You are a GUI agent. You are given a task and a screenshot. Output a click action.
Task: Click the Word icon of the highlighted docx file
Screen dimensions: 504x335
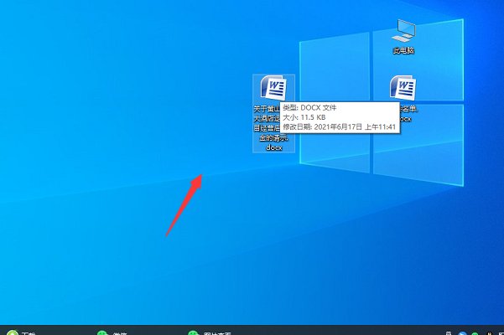coord(274,88)
